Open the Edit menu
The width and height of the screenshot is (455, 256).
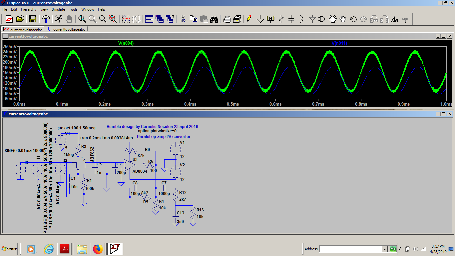pyautogui.click(x=14, y=9)
